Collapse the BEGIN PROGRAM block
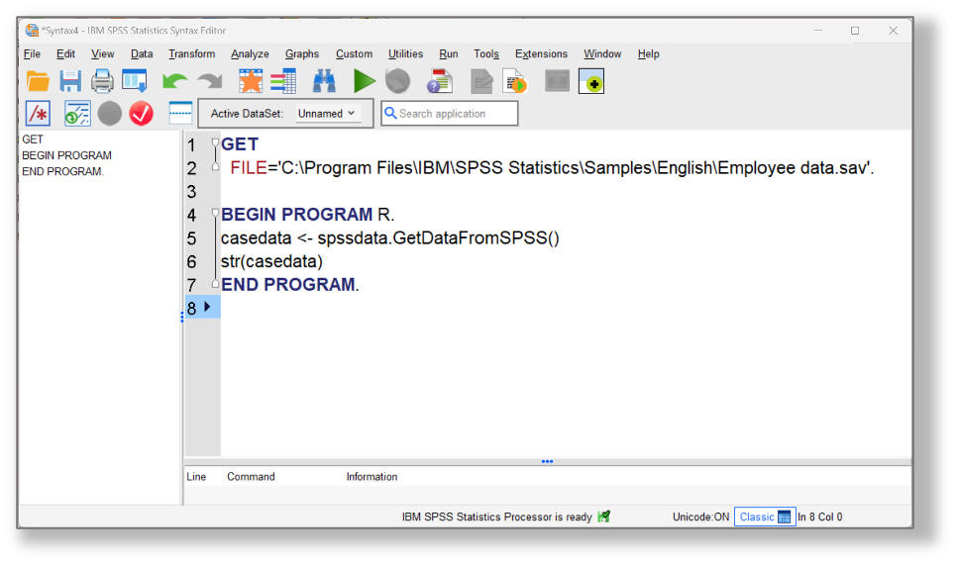Viewport: 957px width, 564px height. (215, 213)
